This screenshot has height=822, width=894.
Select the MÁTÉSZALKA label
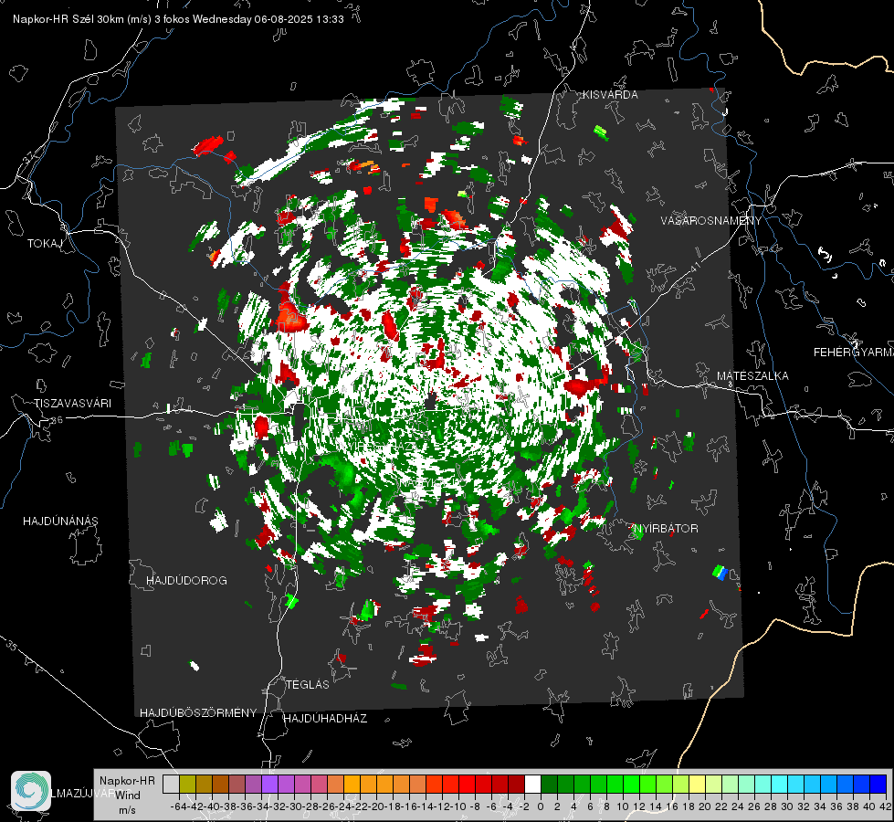[x=752, y=376]
